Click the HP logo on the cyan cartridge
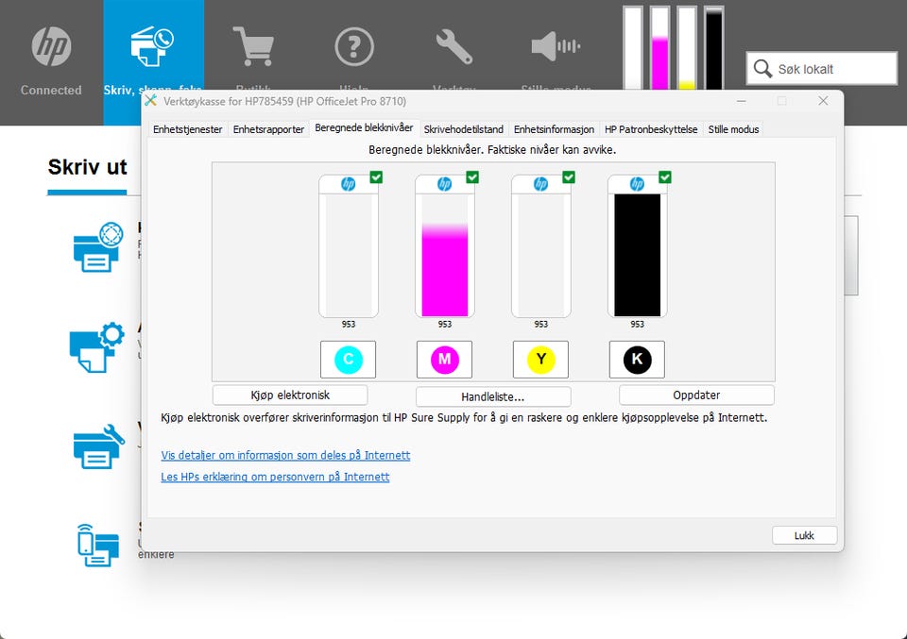This screenshot has height=639, width=907. point(349,184)
